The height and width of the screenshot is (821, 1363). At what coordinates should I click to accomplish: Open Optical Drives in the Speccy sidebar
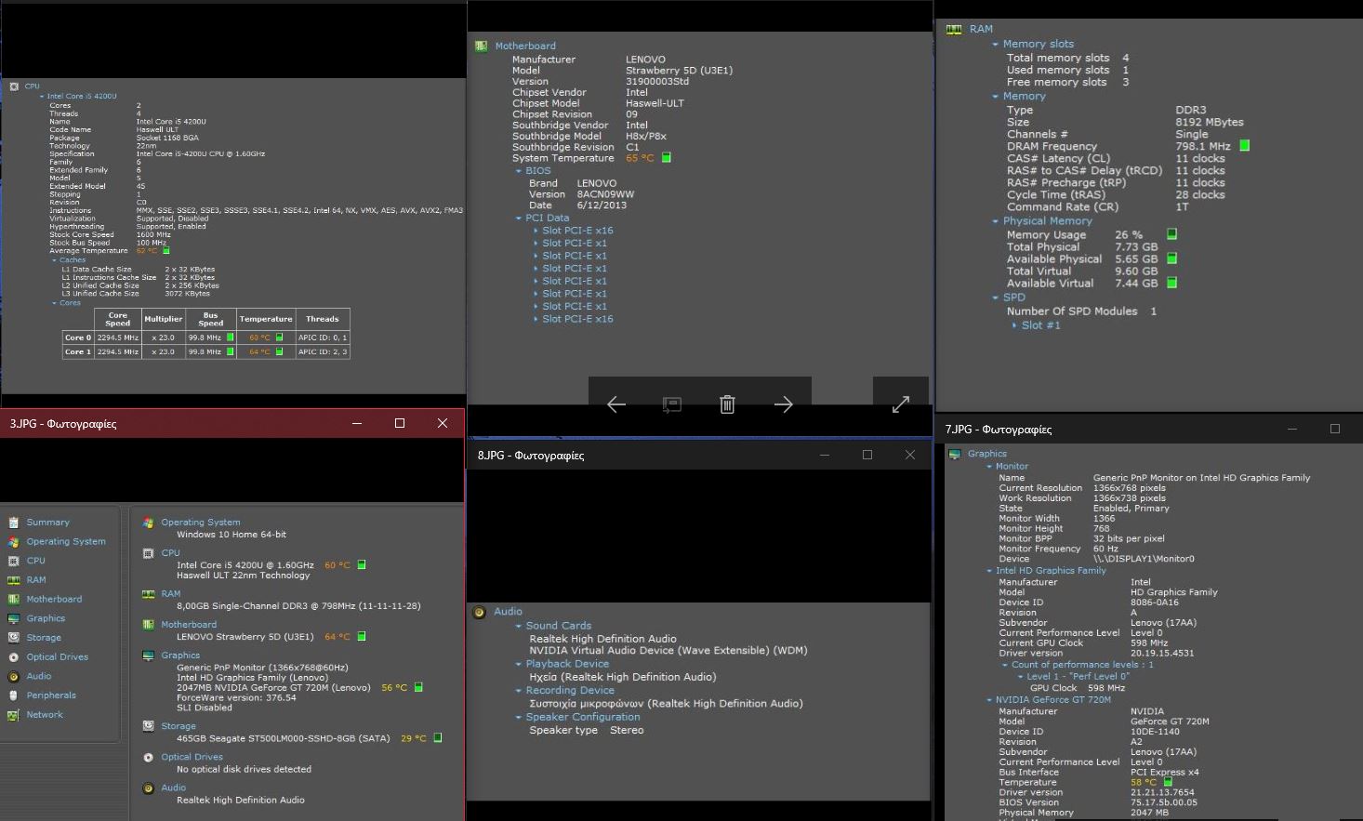(x=57, y=657)
